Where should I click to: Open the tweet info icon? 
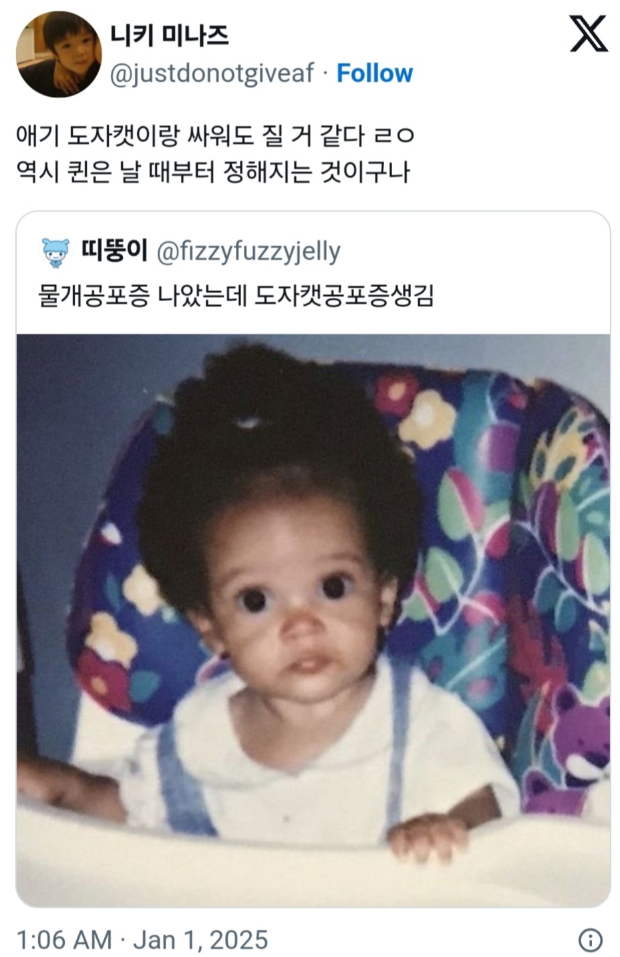click(590, 940)
